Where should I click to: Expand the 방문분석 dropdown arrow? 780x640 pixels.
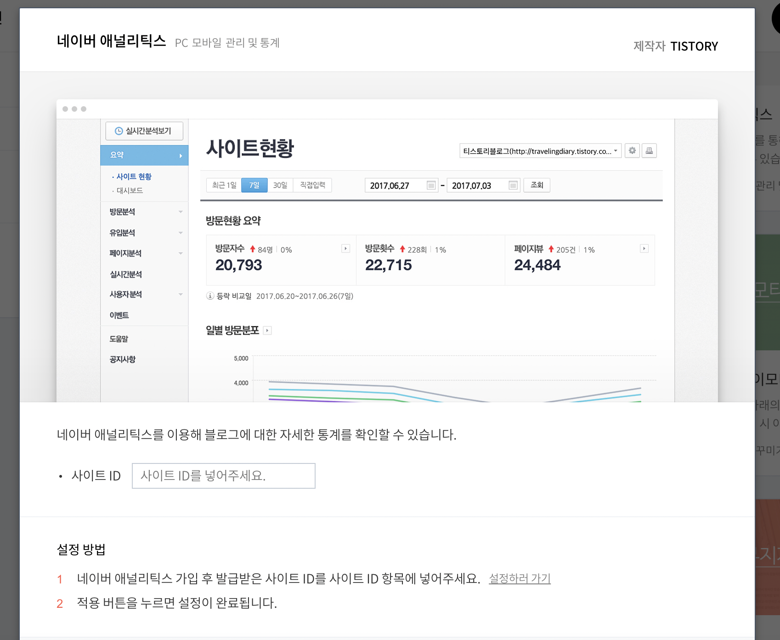(x=181, y=212)
